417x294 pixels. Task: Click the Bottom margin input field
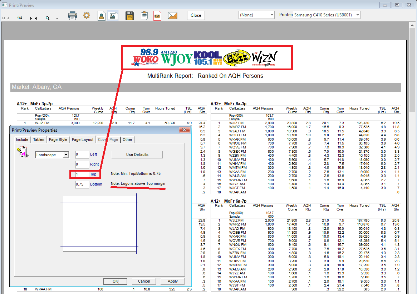[x=82, y=184]
